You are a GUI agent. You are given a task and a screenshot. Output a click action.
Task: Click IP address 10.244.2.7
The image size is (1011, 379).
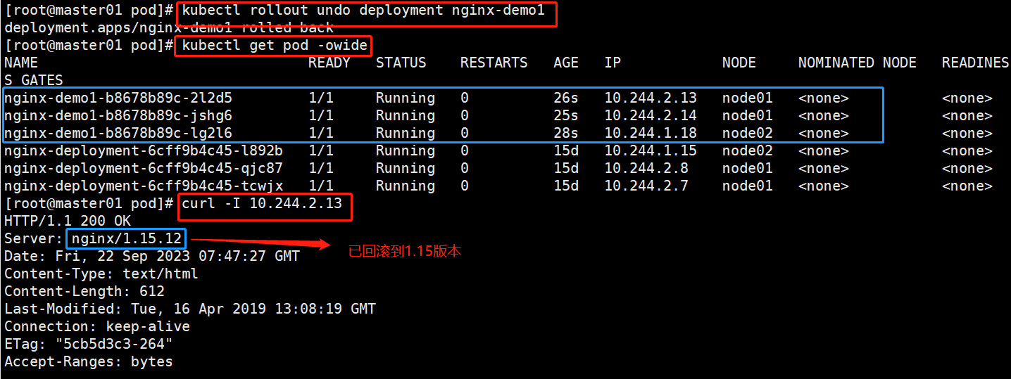(646, 186)
